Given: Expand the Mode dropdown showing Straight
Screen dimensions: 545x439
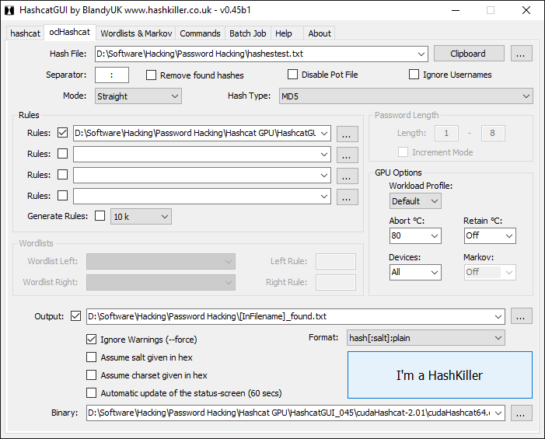Looking at the screenshot, I should 138,96.
